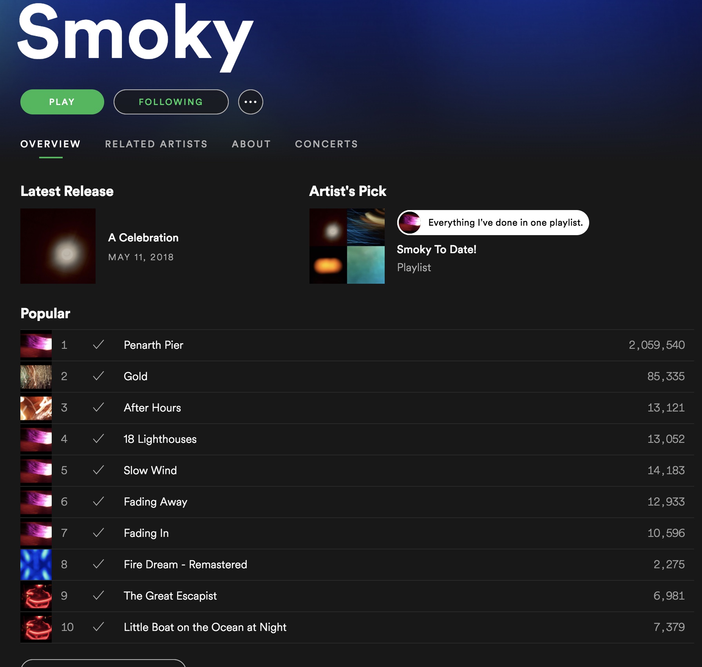This screenshot has width=702, height=667.
Task: Unfollow artist via the Following button
Action: (x=171, y=102)
